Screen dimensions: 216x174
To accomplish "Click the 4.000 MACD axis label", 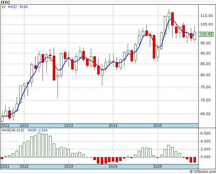I will point(206,141).
